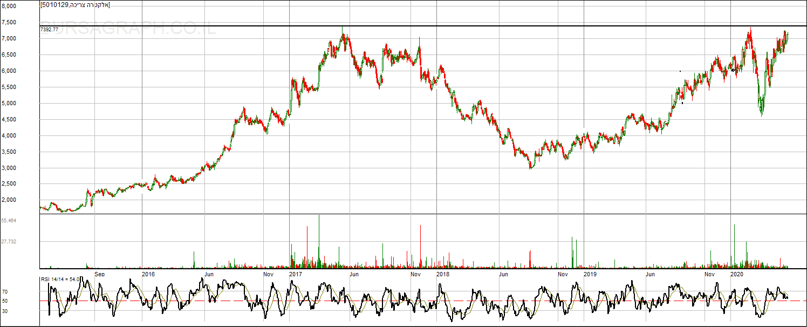807x327 pixels.
Task: Click the 2018 year label on time axis
Action: (443, 274)
